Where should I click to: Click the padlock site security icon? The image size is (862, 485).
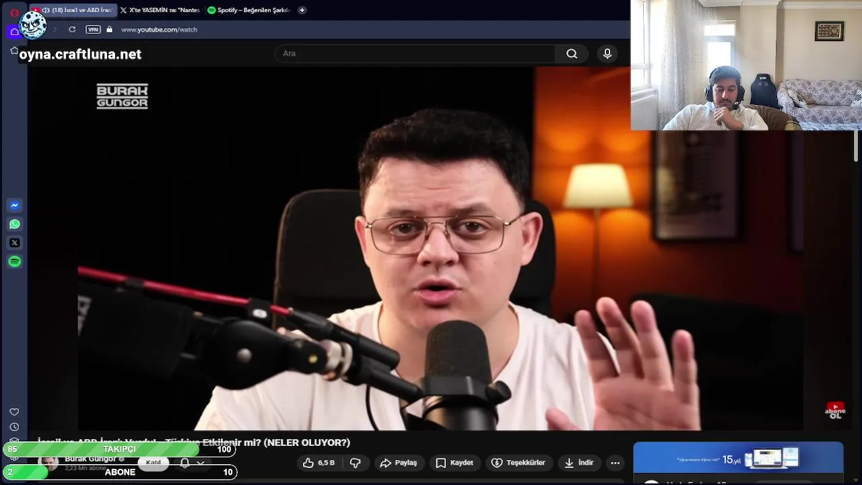point(109,30)
